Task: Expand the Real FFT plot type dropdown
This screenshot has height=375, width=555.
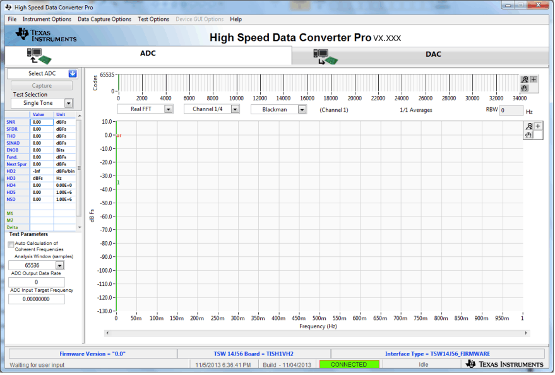Action: coord(168,109)
